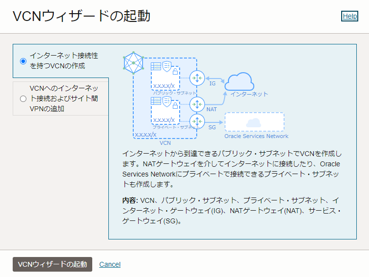Click the public subnet security list shield icon
This screenshot has width=369, height=277.
(x=167, y=66)
